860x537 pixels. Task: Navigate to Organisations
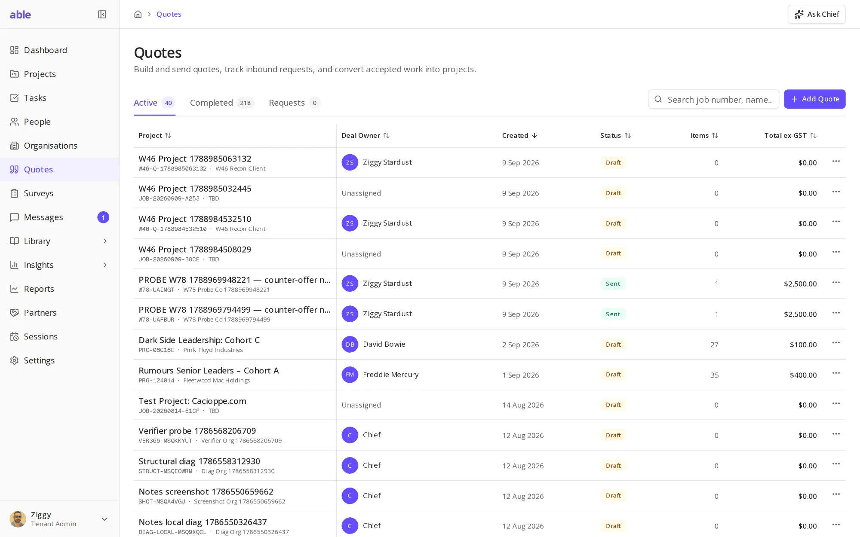[x=59, y=146]
